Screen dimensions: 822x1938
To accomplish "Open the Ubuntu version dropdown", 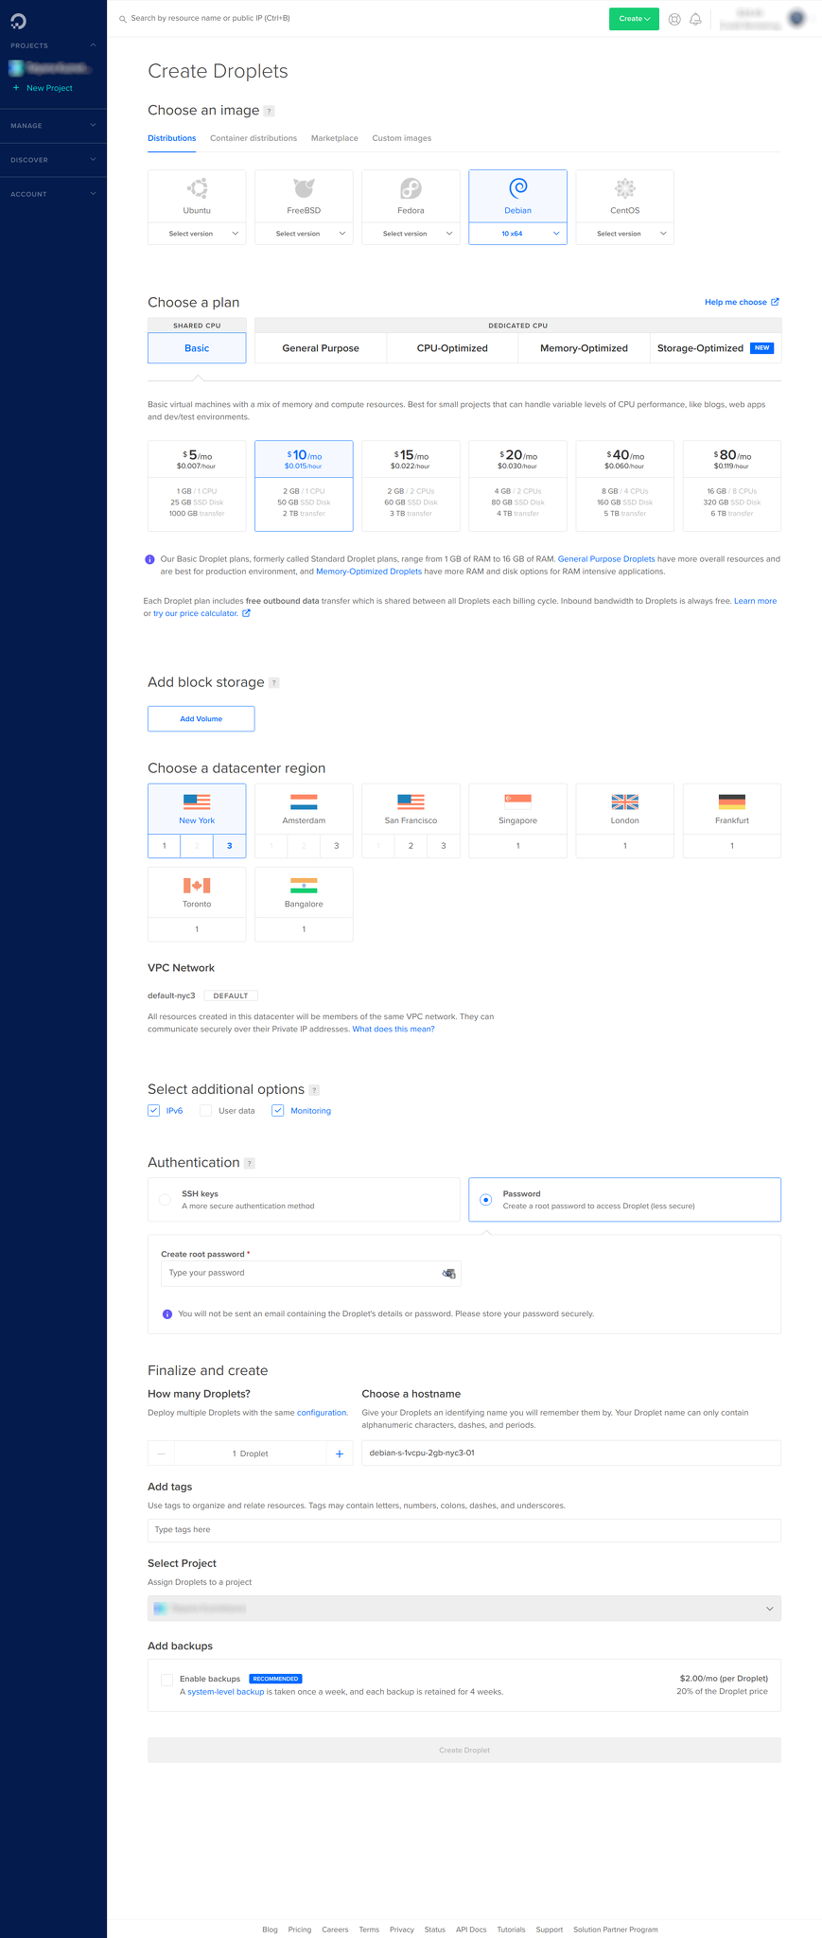I will tap(197, 234).
